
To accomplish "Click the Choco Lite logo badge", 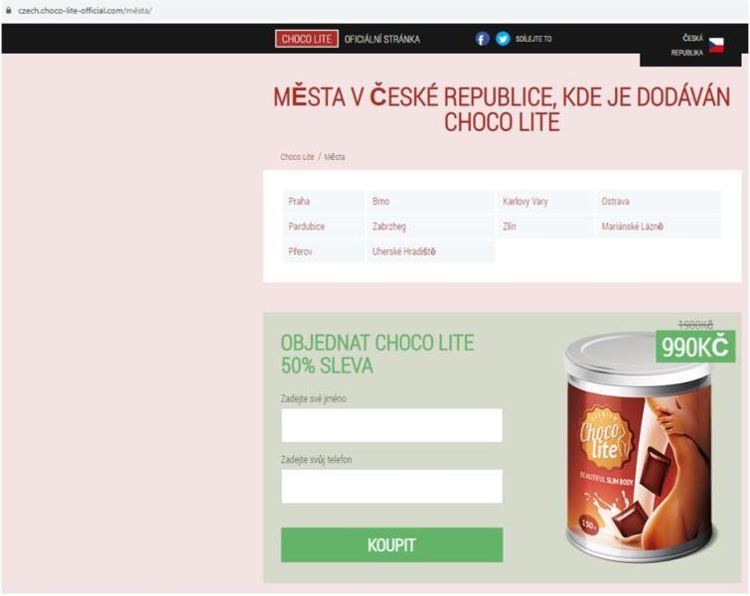I will (x=307, y=39).
